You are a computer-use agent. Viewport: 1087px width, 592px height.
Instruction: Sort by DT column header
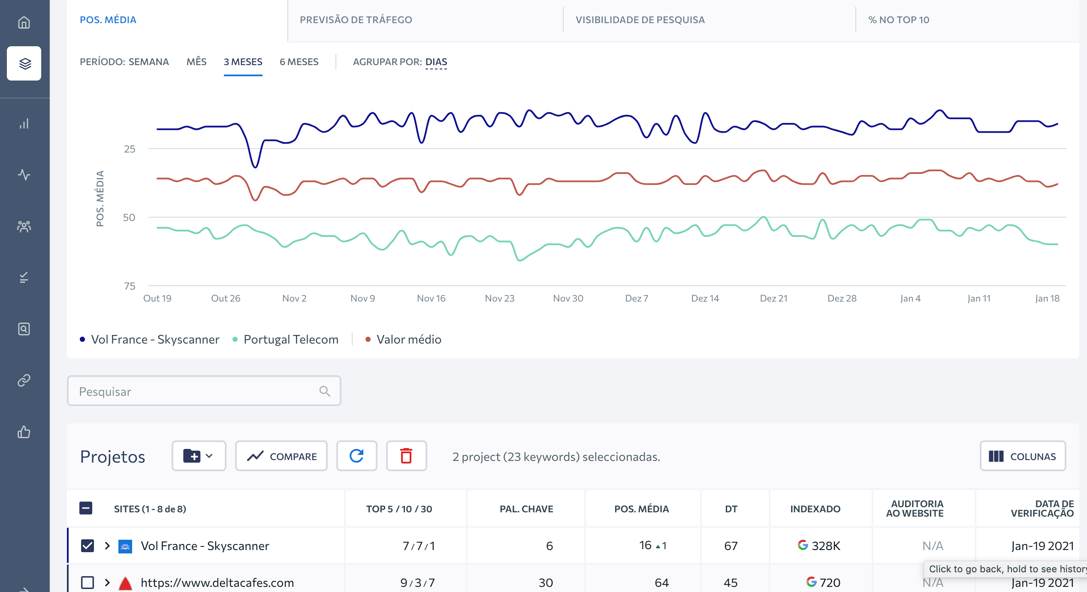[x=731, y=509]
